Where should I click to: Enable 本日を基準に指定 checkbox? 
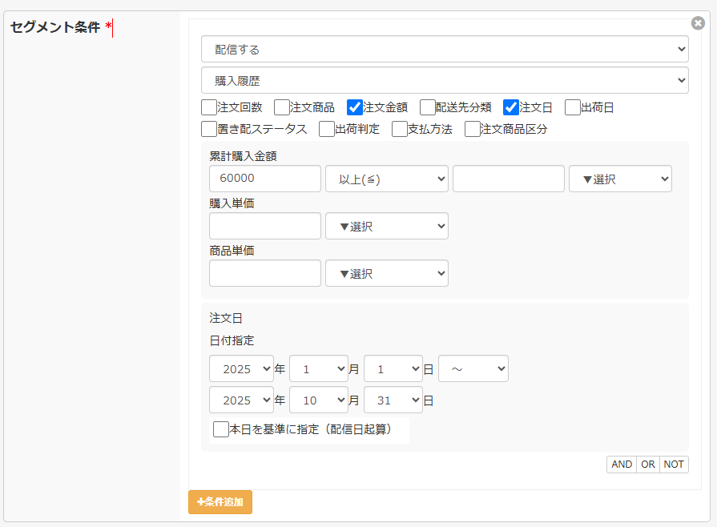tap(221, 429)
